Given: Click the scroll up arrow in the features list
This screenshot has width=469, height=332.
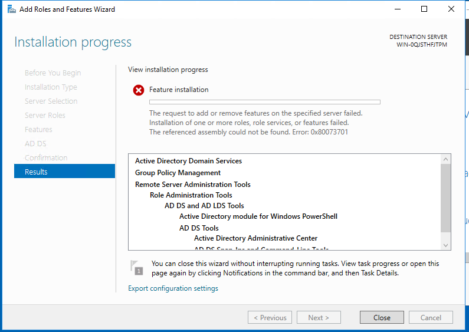Looking at the screenshot, I should (445, 159).
